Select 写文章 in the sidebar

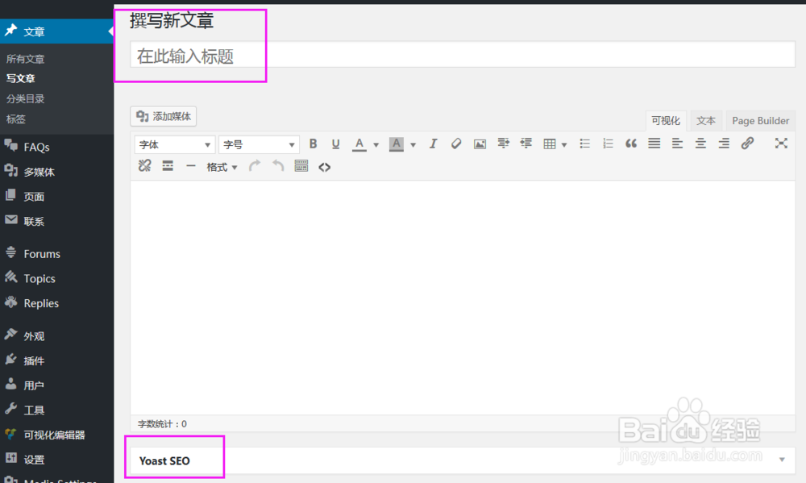(x=21, y=78)
